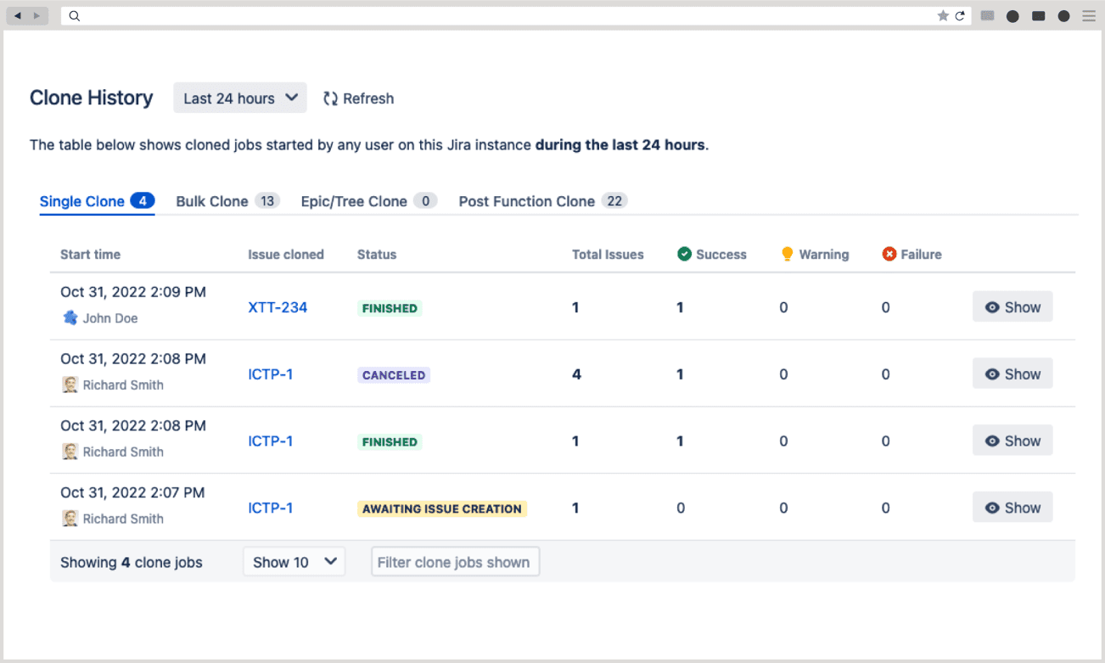Viewport: 1105px width, 663px height.
Task: Open the Last 24 hours dropdown
Action: pyautogui.click(x=239, y=98)
